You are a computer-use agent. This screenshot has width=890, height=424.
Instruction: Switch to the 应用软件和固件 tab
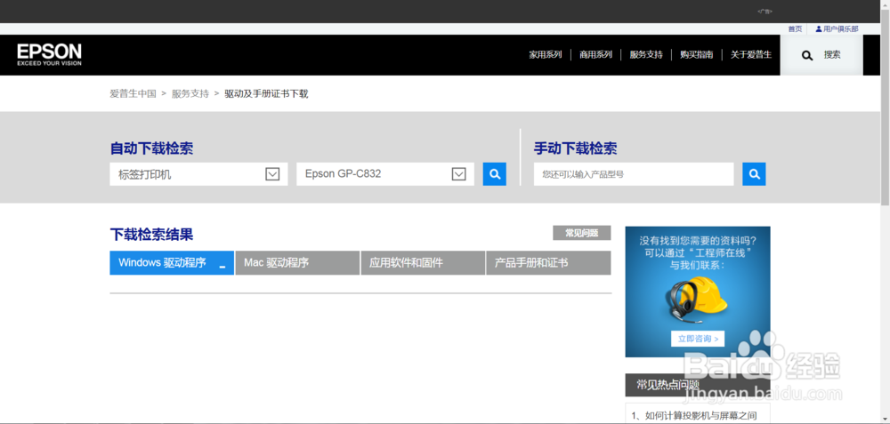(423, 263)
